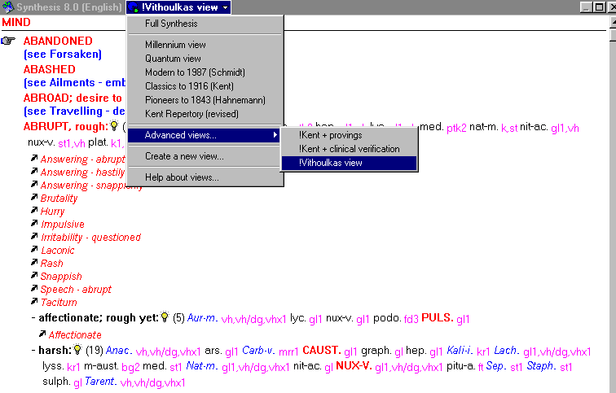Choose Kent Repertory (revised)
616x393 pixels.
205,114
